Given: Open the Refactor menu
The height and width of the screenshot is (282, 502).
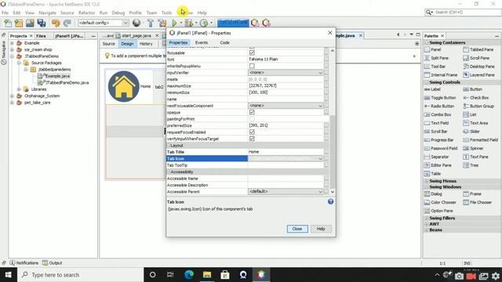Looking at the screenshot, I should [87, 13].
